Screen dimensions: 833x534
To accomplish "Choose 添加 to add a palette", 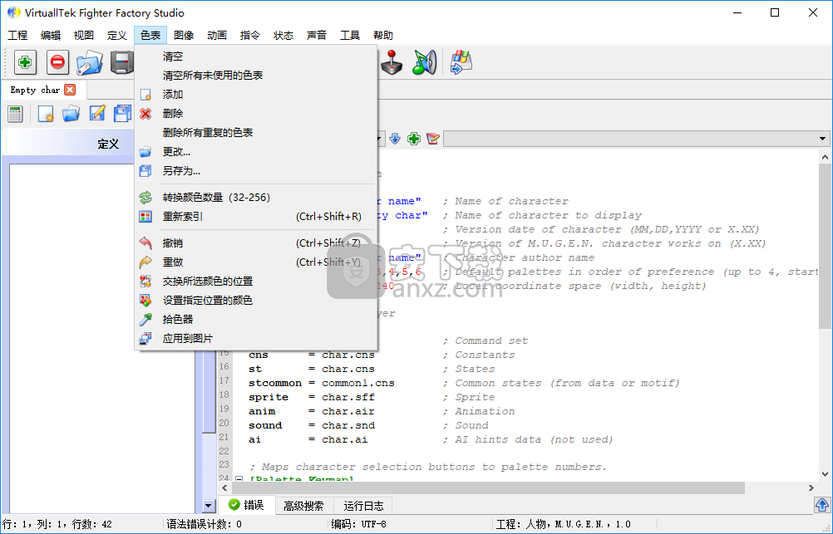I will [x=255, y=95].
